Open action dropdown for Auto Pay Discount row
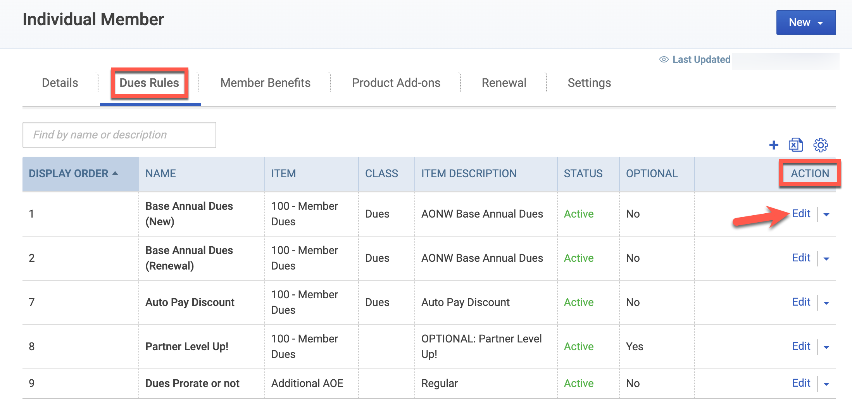Screen dimensions: 852x408 click(826, 303)
